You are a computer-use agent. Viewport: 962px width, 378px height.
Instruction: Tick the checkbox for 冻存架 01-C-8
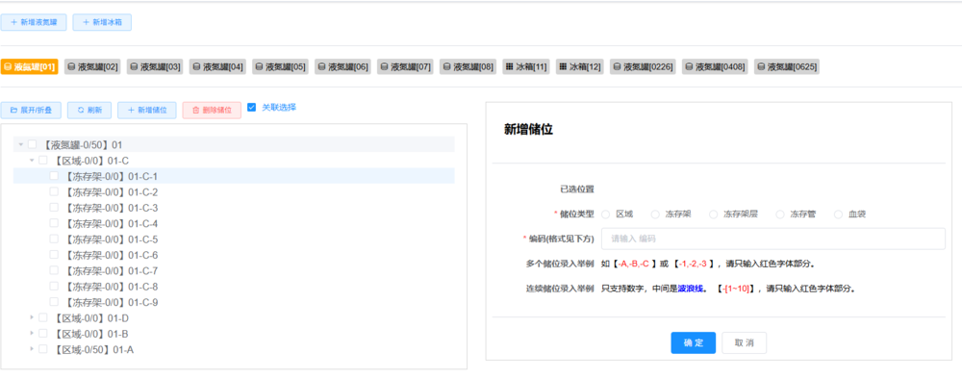point(54,287)
